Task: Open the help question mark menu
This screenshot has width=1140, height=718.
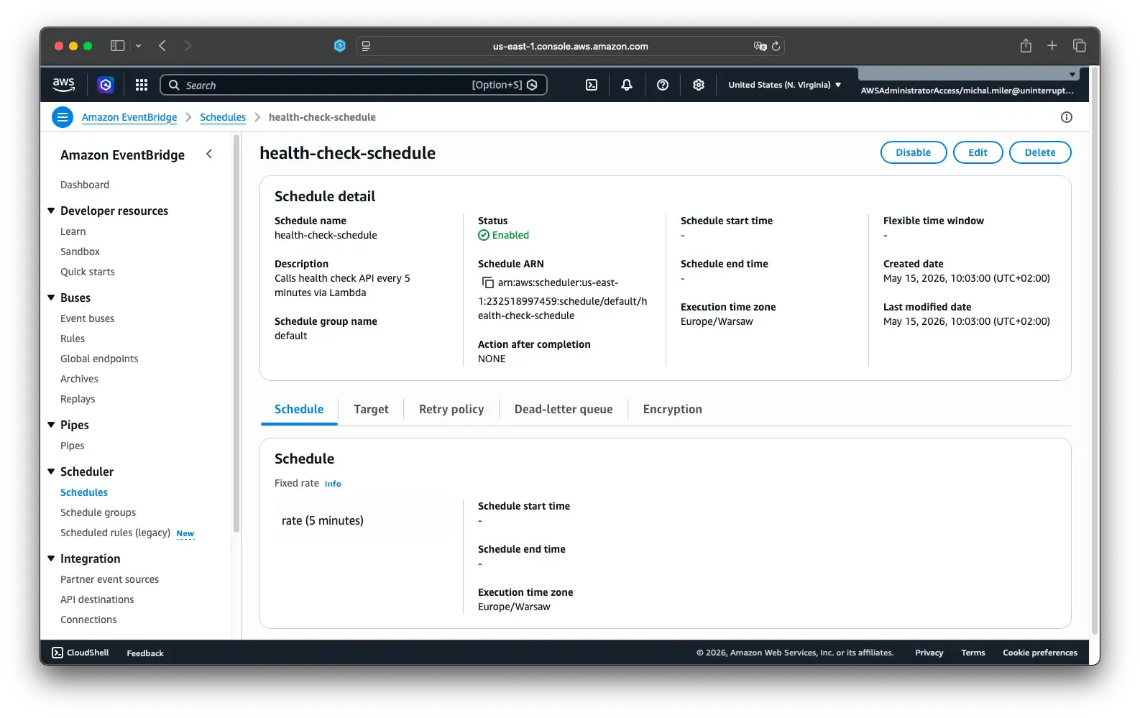Action: 663,85
